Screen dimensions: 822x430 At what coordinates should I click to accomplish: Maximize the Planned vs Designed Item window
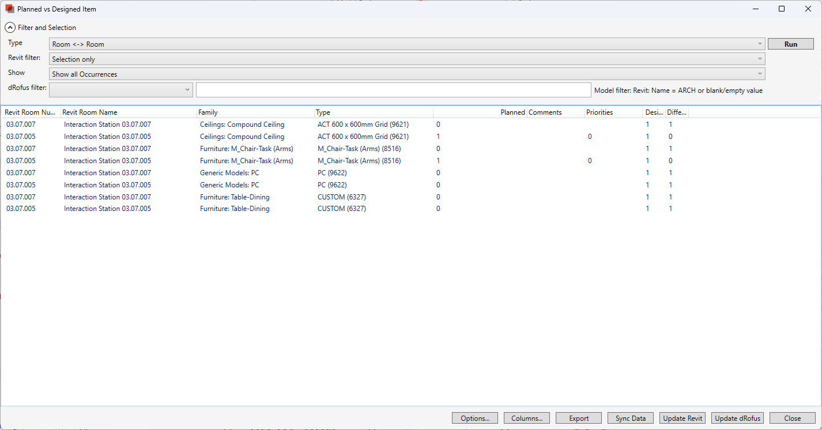(782, 9)
